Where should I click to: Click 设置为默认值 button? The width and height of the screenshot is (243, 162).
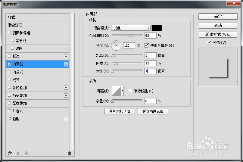pyautogui.click(x=120, y=111)
